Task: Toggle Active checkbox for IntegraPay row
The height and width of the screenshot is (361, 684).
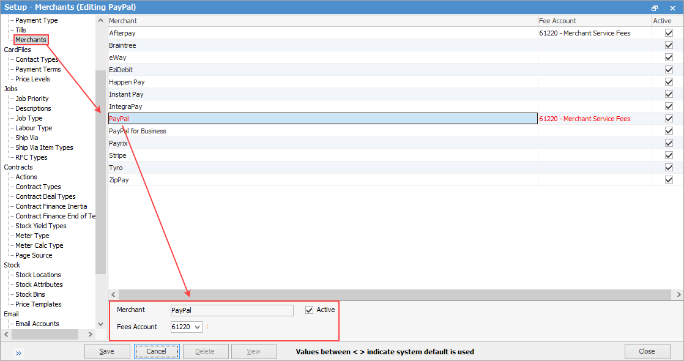Action: [x=669, y=106]
